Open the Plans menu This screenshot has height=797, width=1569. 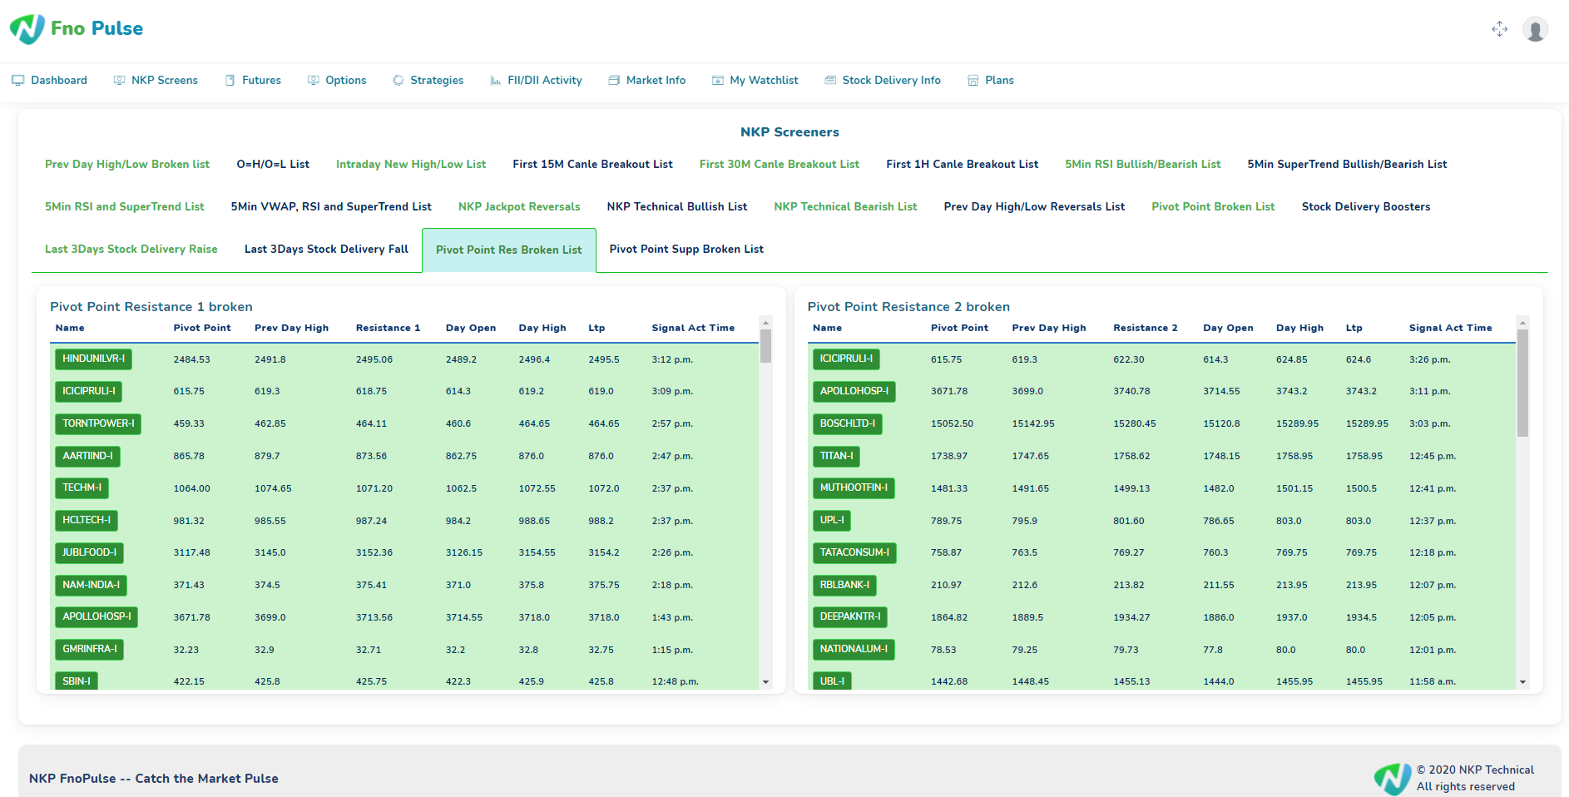(991, 81)
